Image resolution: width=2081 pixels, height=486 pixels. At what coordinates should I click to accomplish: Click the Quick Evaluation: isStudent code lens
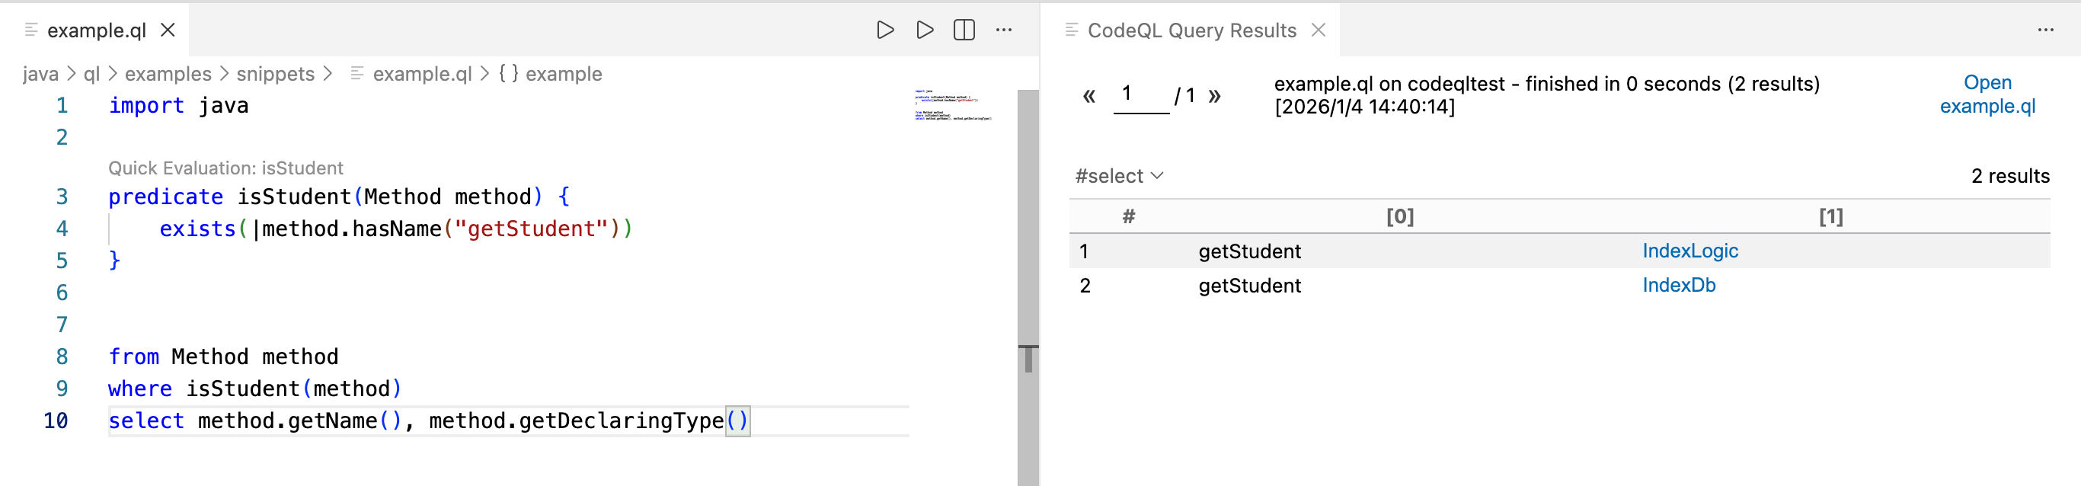[225, 168]
